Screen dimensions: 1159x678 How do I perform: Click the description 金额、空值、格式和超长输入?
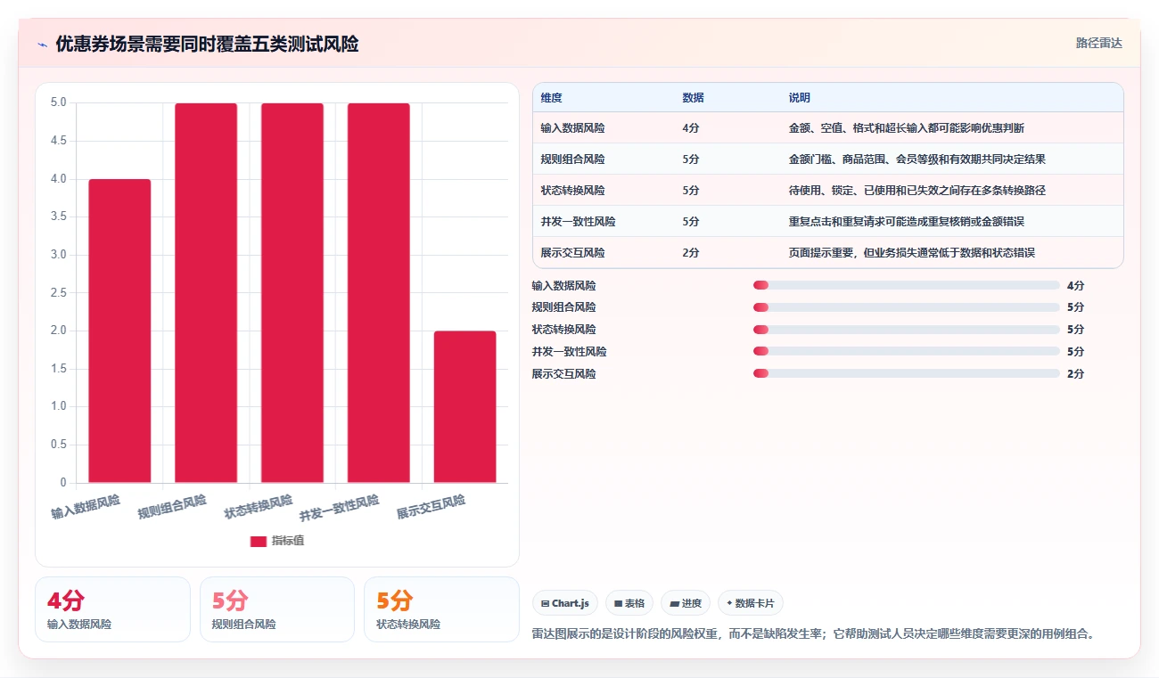pyautogui.click(x=907, y=128)
